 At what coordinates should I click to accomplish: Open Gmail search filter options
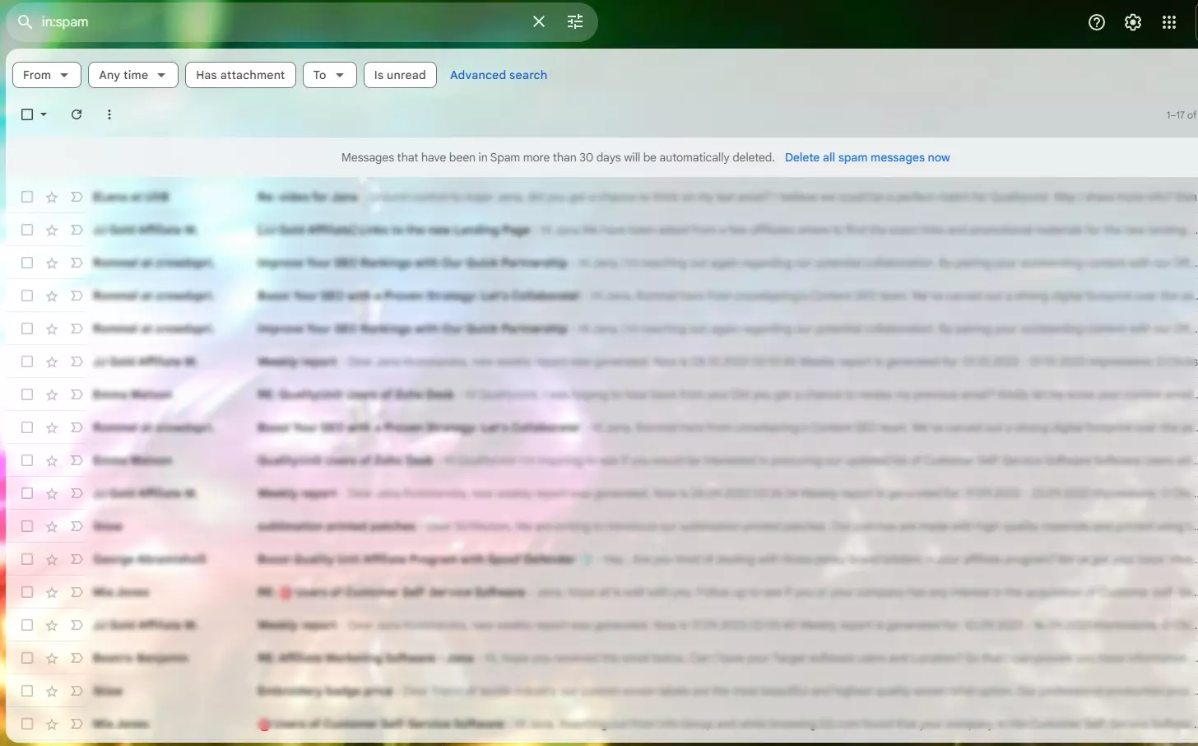(574, 21)
